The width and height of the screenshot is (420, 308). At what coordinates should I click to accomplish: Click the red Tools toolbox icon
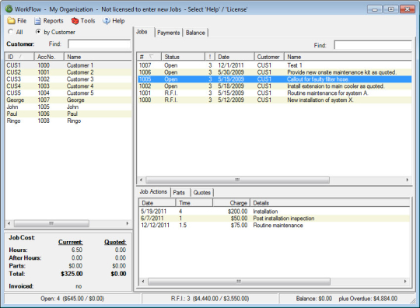click(x=75, y=21)
